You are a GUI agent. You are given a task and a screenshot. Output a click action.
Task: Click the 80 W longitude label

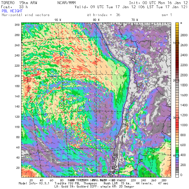tap(96, 20)
